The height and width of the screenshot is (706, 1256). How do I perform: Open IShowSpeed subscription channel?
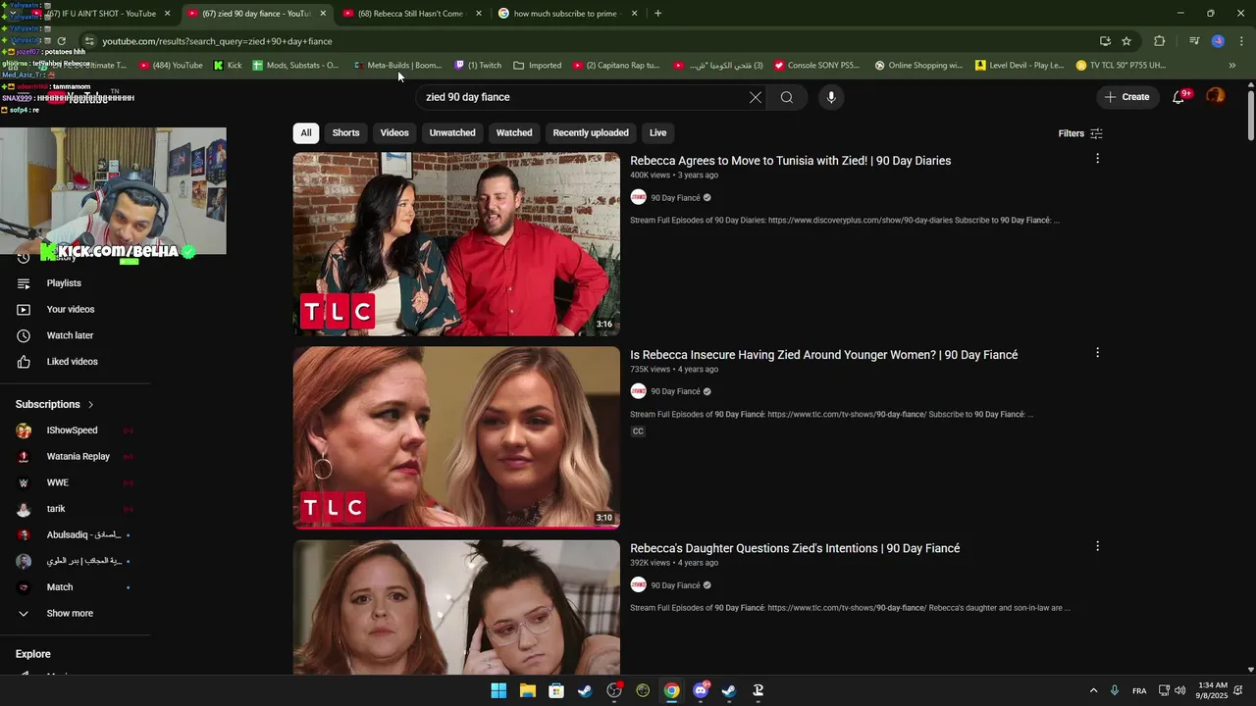(x=72, y=430)
